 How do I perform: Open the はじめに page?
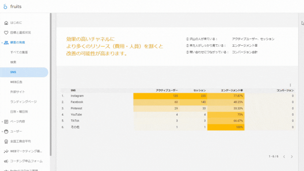click(x=16, y=23)
